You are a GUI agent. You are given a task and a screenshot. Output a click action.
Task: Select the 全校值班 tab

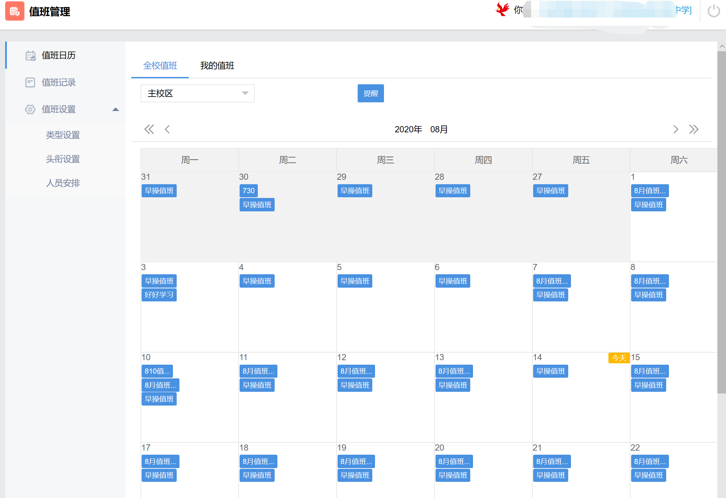click(160, 66)
